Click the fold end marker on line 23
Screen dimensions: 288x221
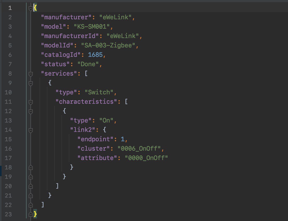(31, 214)
